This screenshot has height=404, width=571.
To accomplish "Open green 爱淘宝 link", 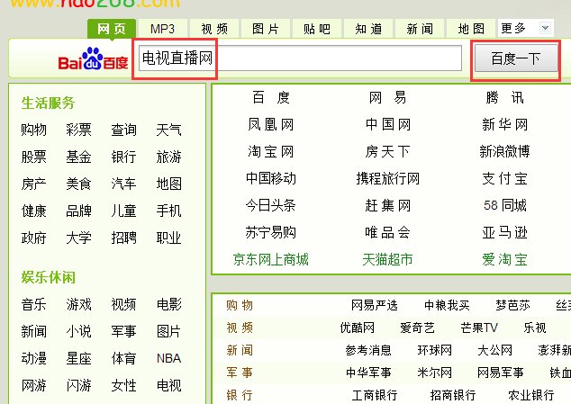I will point(504,259).
